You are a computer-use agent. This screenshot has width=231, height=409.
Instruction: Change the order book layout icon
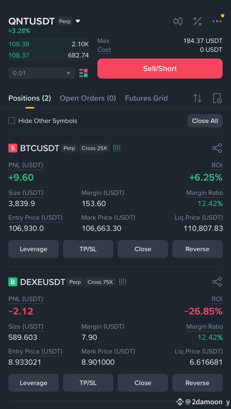pyautogui.click(x=83, y=73)
